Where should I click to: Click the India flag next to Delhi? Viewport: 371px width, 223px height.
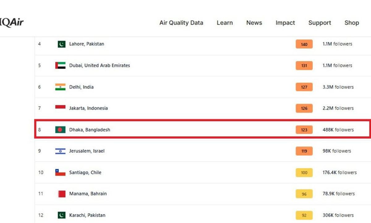[60, 87]
